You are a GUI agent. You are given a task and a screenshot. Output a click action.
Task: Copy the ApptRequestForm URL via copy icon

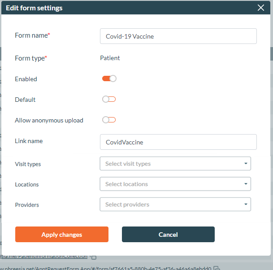tap(217, 268)
